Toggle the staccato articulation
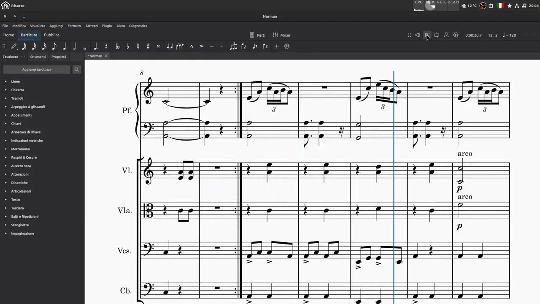The height and width of the screenshot is (304, 540). (222, 46)
